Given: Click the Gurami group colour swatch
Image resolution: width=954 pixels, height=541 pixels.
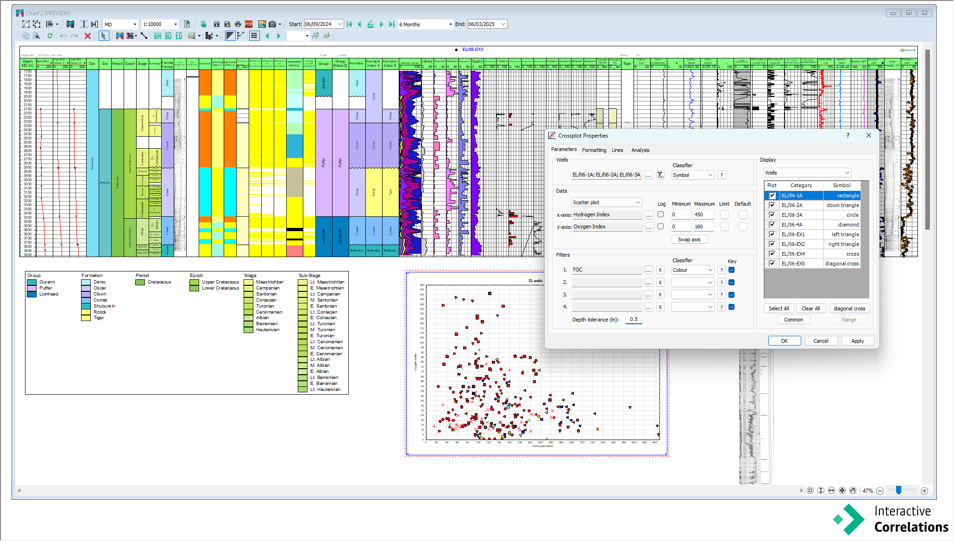Looking at the screenshot, I should [x=31, y=282].
